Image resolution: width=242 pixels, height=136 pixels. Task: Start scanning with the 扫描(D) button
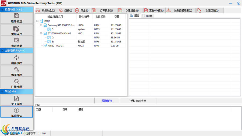(x=66, y=10)
